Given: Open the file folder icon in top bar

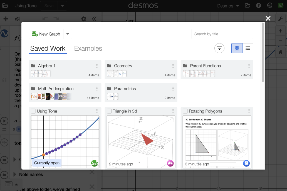Looking at the screenshot, I should click(5, 6).
